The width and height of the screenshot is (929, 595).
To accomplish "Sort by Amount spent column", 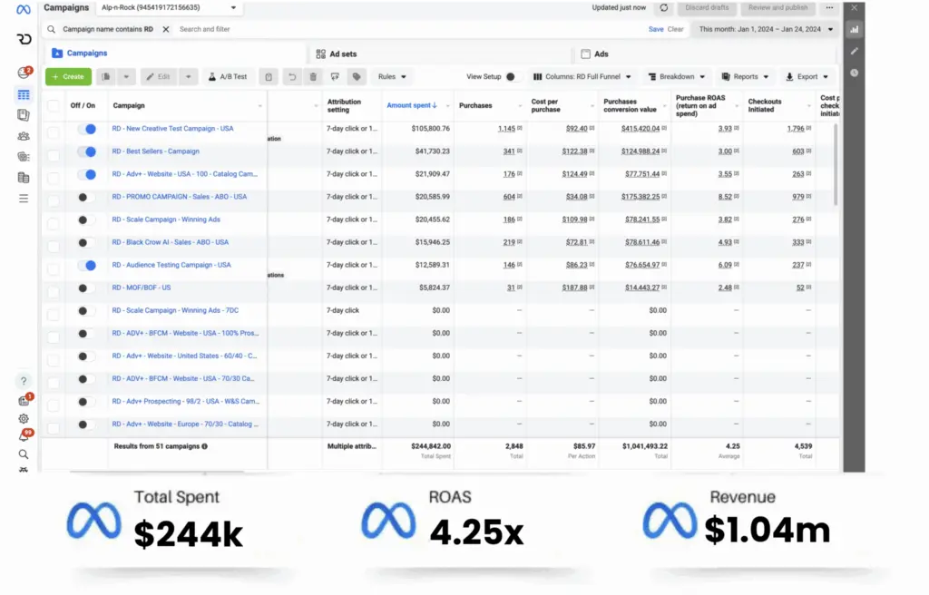I will pyautogui.click(x=411, y=105).
